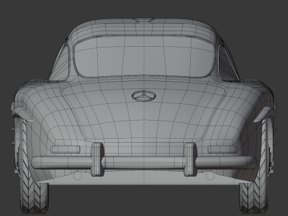Viewport: 288px width, 216px height.
Task: Click the right tail light mesh
Action: 223,149
